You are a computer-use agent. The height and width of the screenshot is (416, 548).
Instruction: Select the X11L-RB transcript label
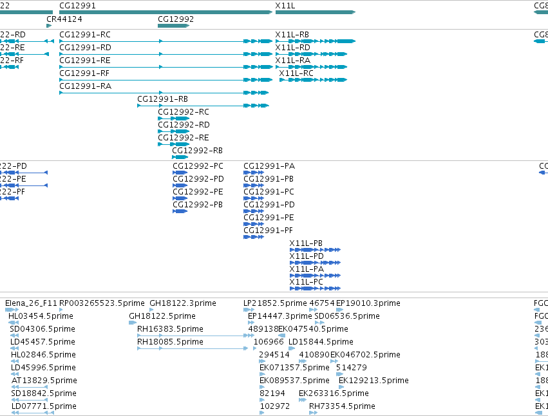(x=292, y=35)
